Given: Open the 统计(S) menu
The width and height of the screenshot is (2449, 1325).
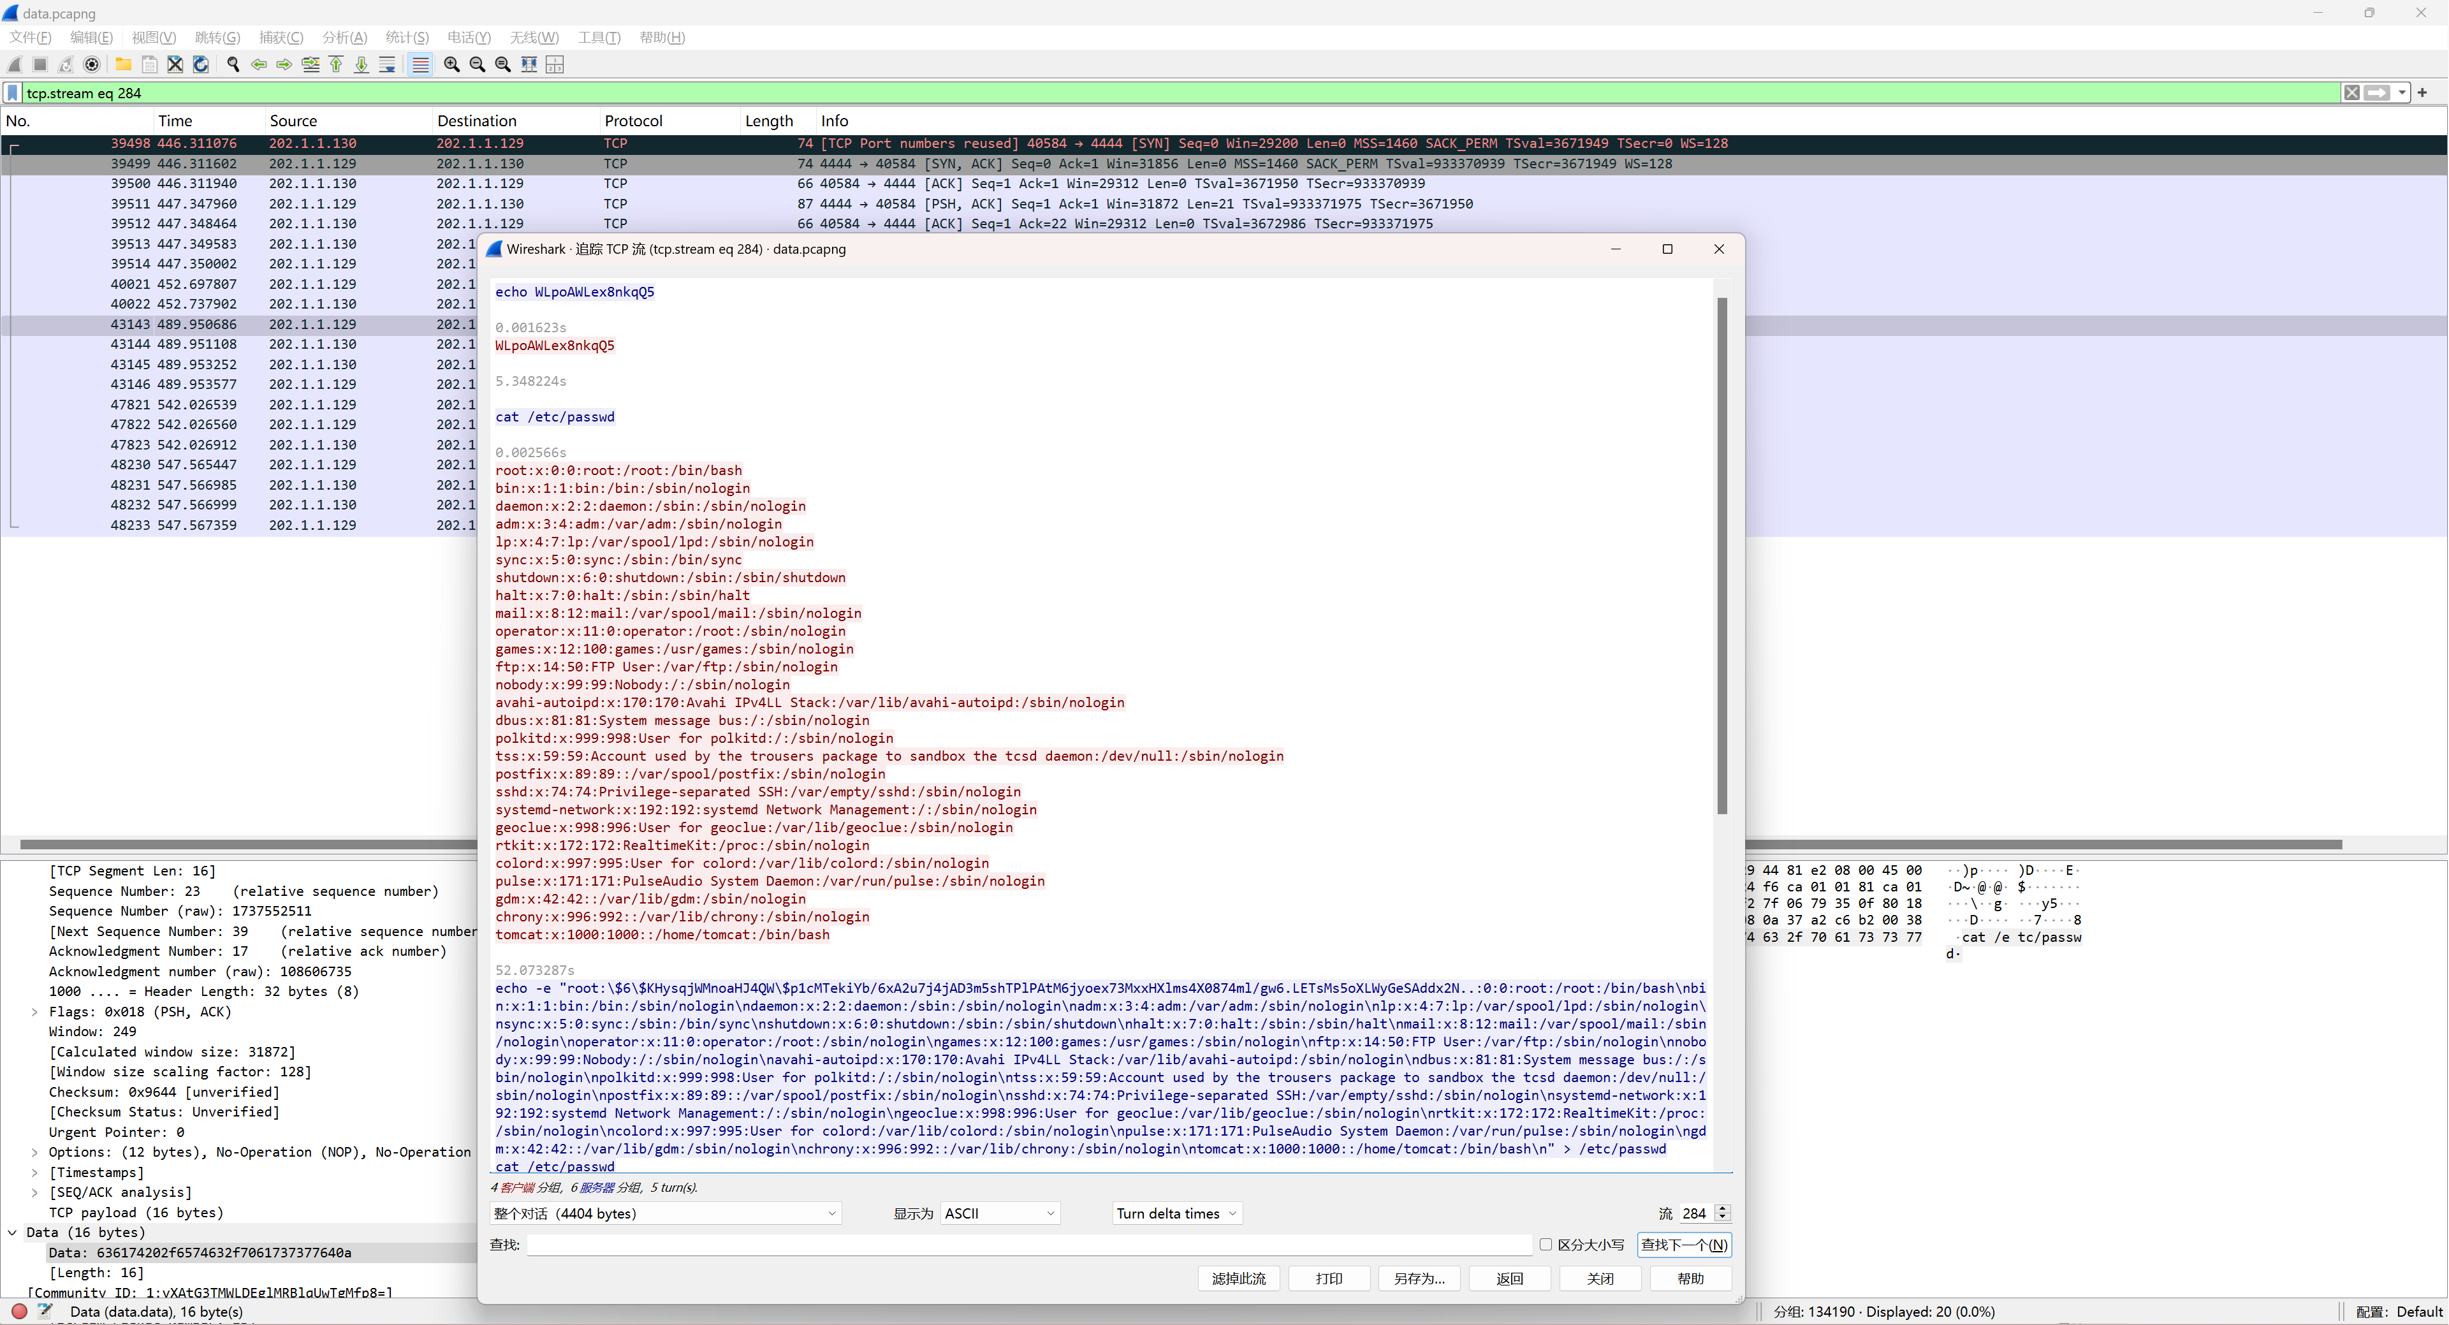Looking at the screenshot, I should [x=407, y=37].
